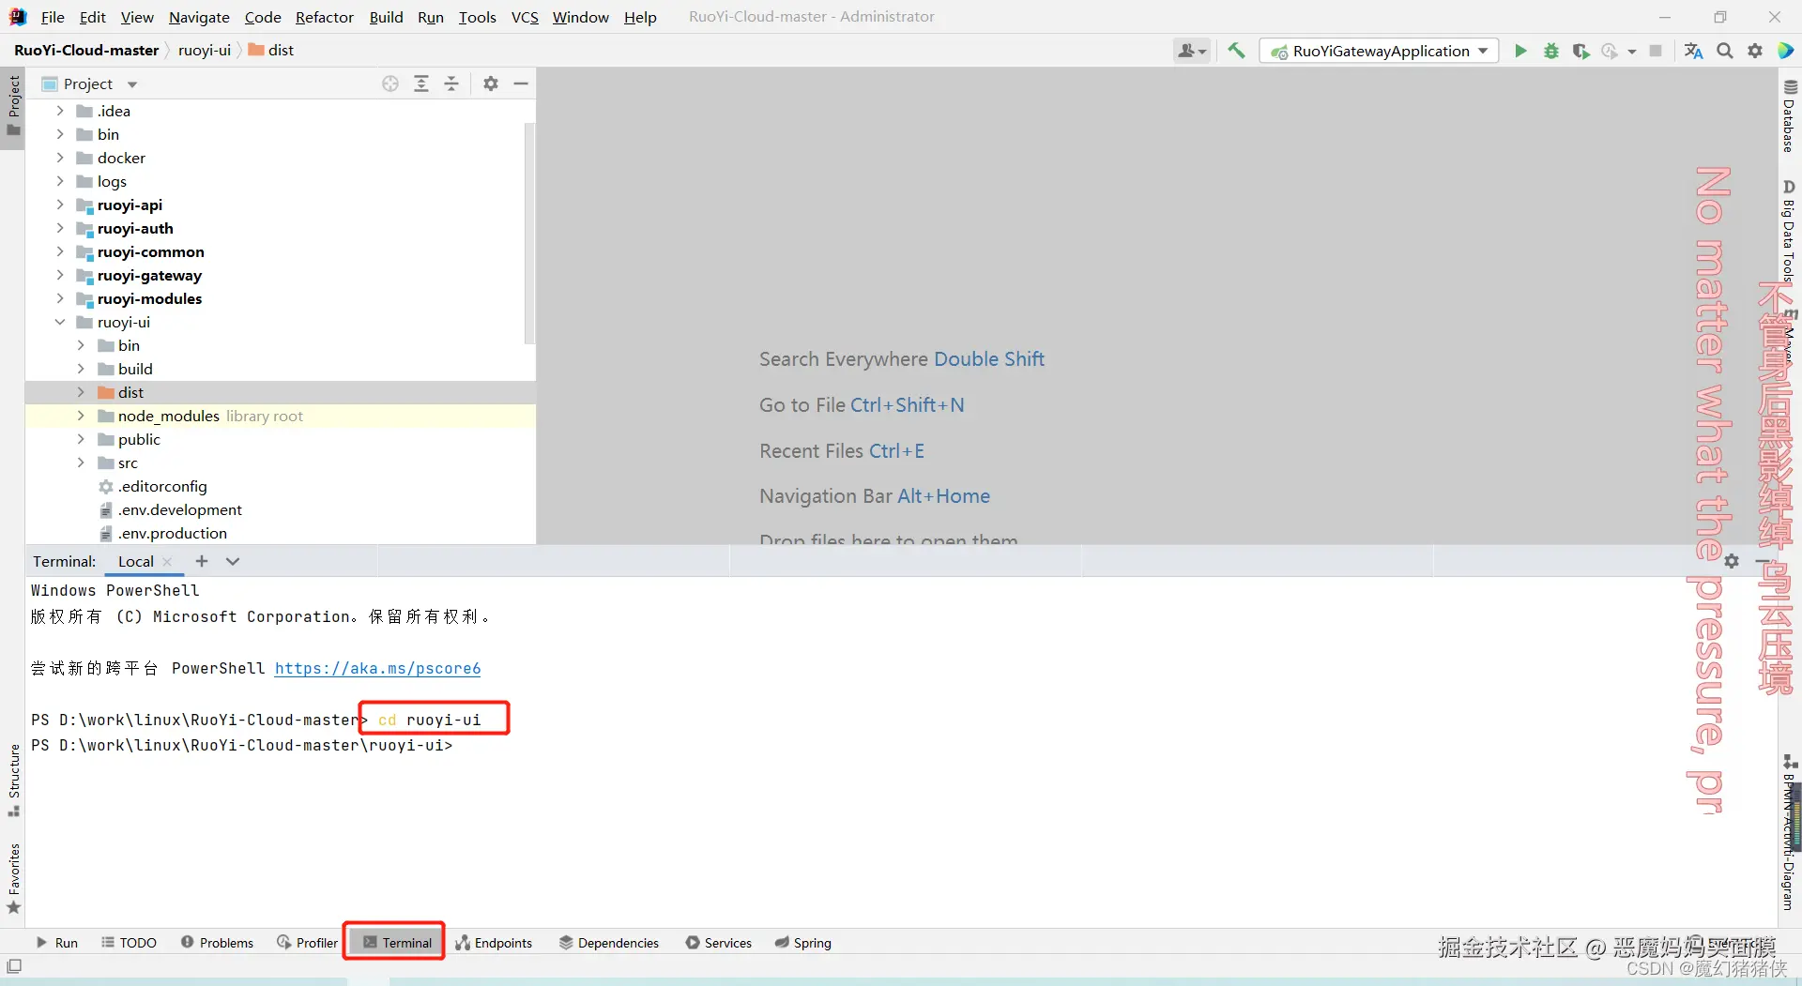The height and width of the screenshot is (986, 1802).
Task: Expand the src folder
Action: [81, 463]
